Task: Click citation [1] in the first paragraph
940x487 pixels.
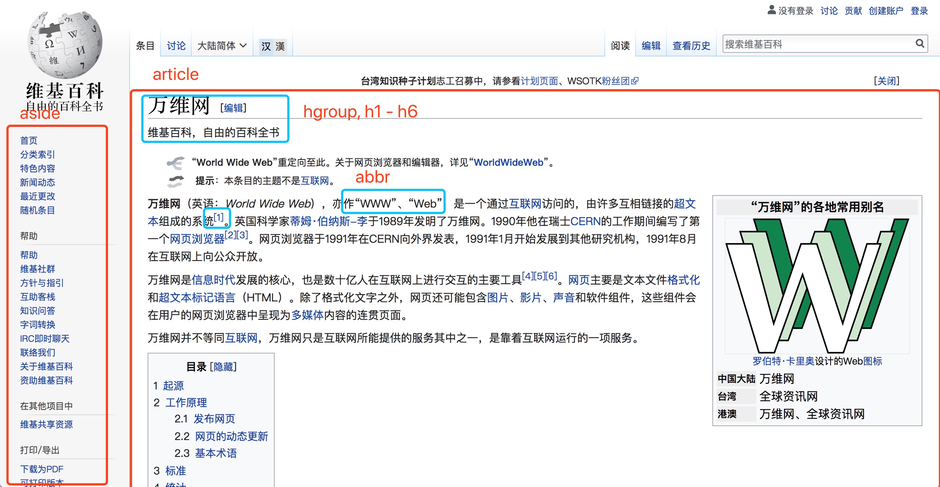Action: tap(218, 217)
